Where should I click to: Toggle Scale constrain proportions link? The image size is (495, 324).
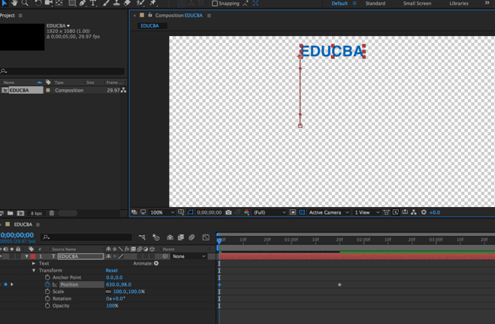click(x=108, y=292)
